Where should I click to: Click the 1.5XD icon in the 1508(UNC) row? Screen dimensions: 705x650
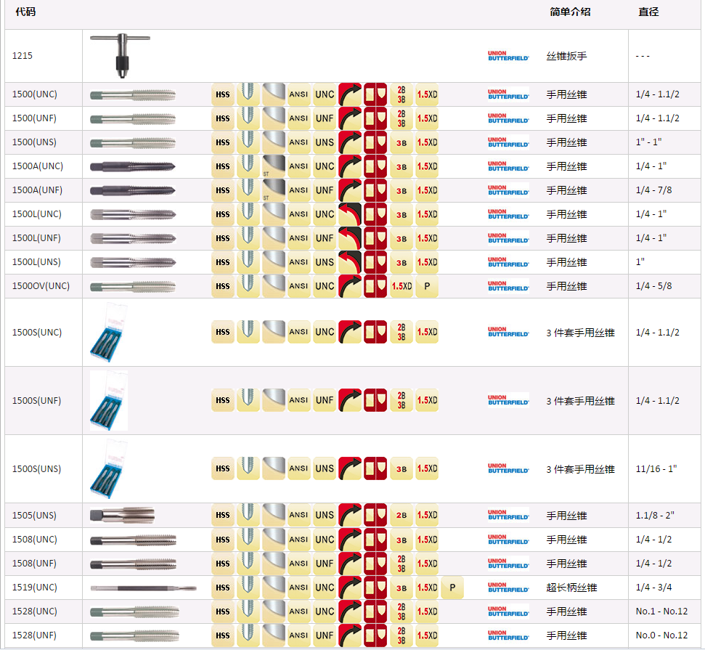[427, 540]
